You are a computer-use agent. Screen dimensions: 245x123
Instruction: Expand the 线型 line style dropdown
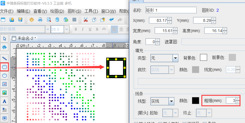171,101
